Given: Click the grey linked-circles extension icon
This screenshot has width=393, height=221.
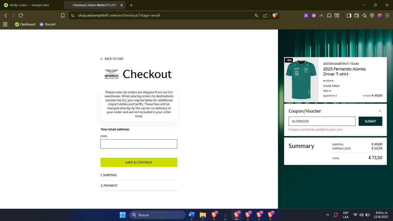Looking at the screenshot, I should point(321,15).
